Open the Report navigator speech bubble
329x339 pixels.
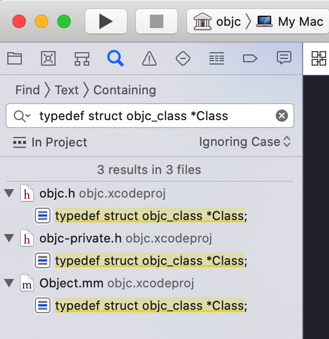click(x=284, y=58)
